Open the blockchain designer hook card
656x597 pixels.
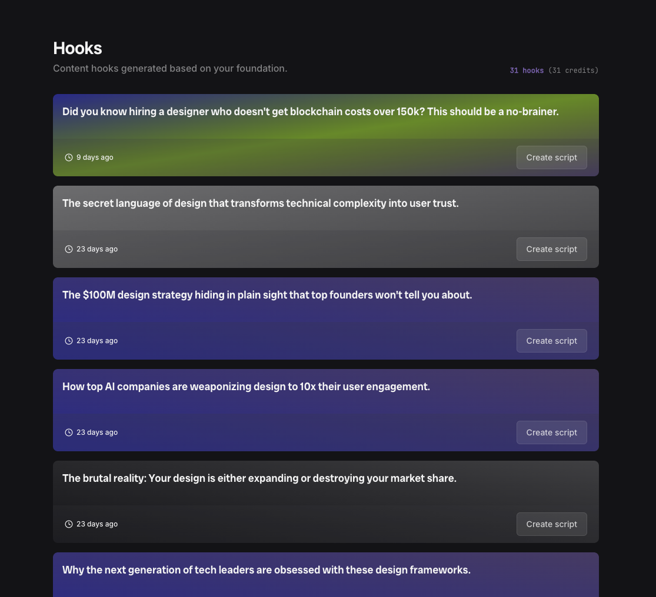pyautogui.click(x=311, y=112)
